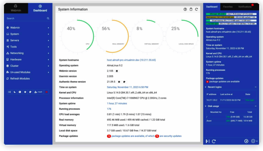Click the network icon beside Networking category
The image size is (263, 151).
click(8, 53)
